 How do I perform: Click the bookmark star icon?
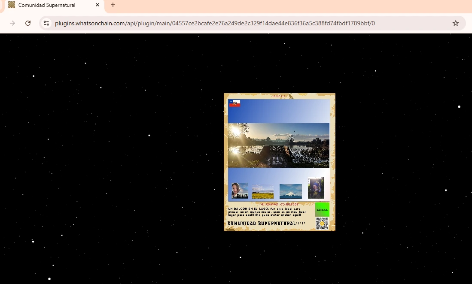(x=455, y=23)
